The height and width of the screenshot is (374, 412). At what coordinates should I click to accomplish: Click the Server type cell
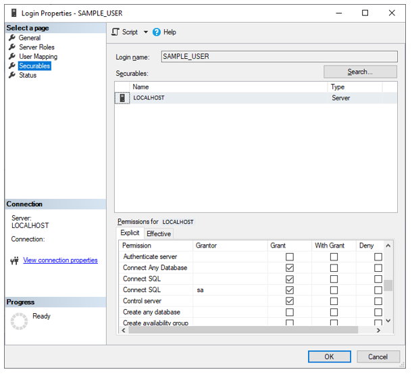click(355, 98)
